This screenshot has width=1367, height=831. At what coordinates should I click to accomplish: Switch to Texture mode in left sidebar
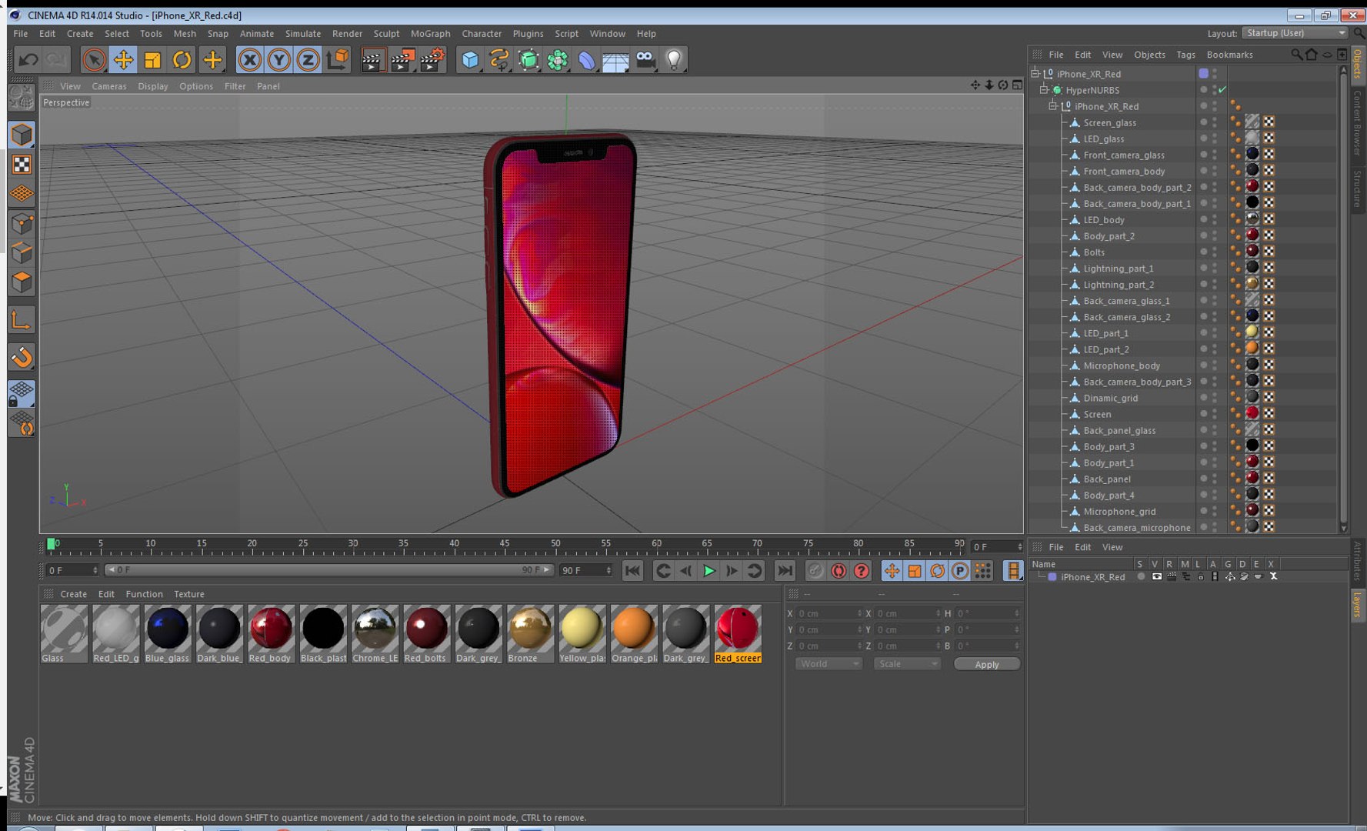click(x=22, y=165)
